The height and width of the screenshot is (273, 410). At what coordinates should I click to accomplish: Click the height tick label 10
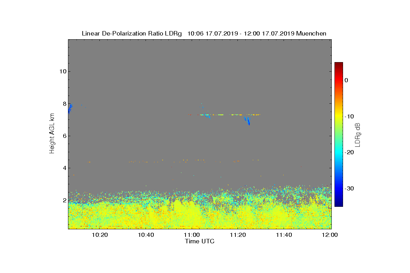[x=63, y=71]
